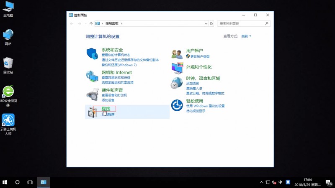The height and width of the screenshot is (188, 335).
Task: Click the taskbar clock showing 17:04
Action: (x=307, y=182)
